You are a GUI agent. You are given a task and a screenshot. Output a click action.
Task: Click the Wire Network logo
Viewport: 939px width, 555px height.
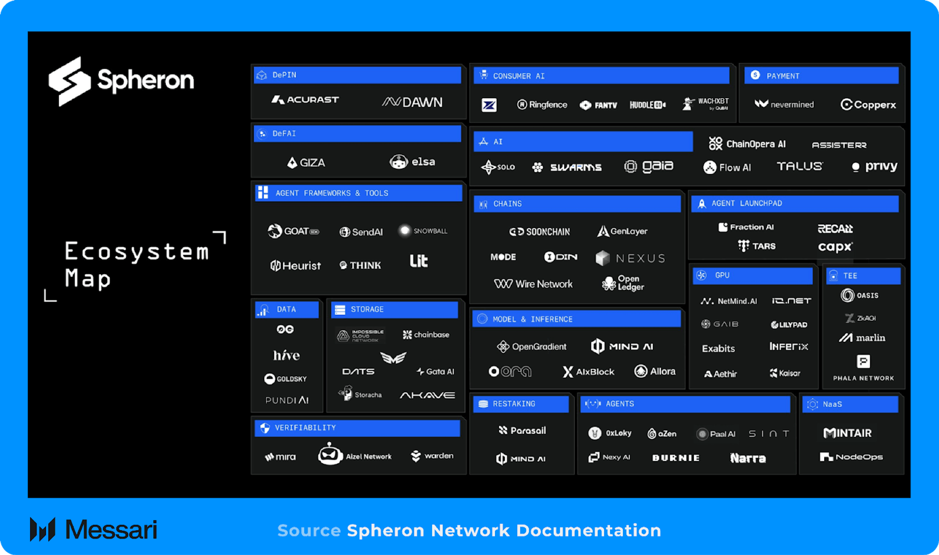pos(533,284)
